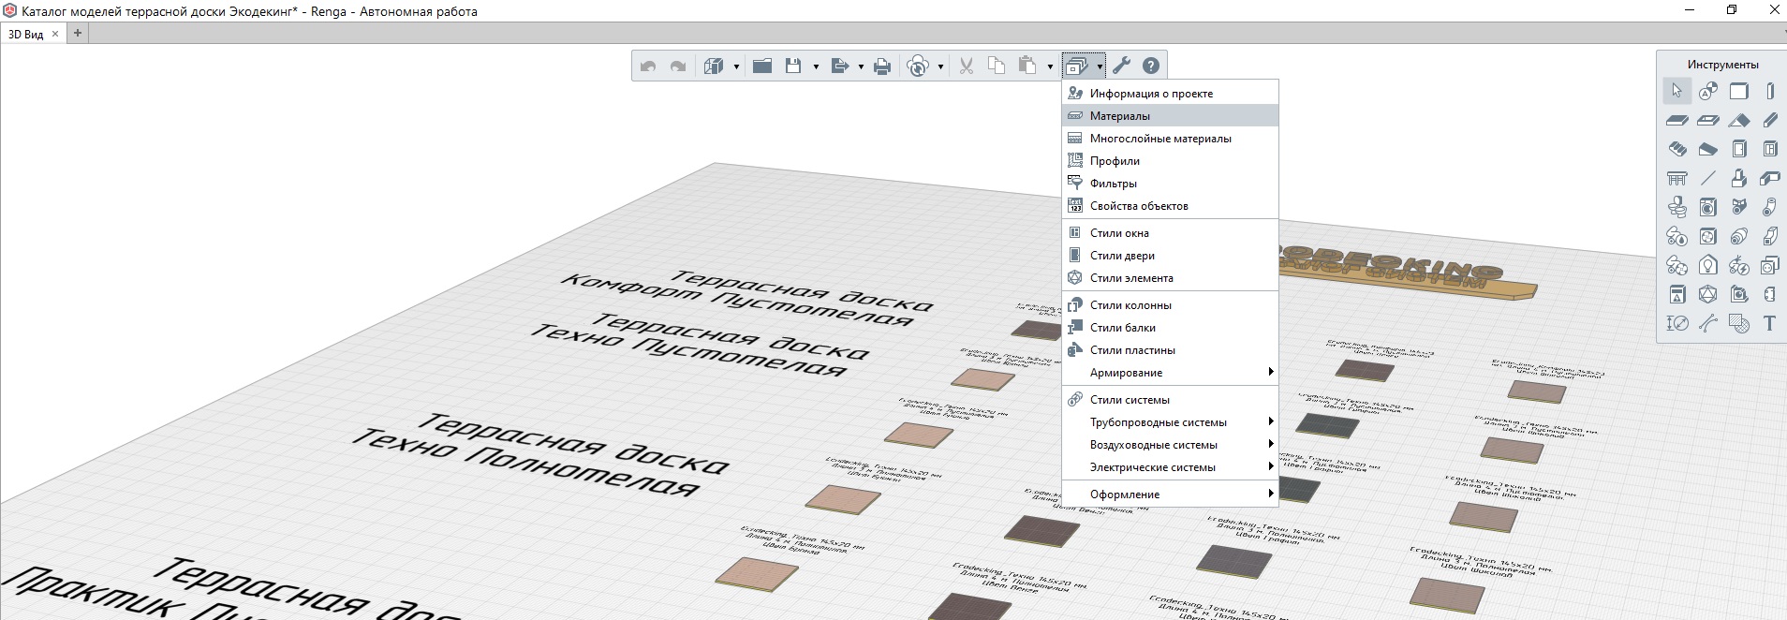Select the Door tool
The image size is (1787, 620).
coord(1738,149)
